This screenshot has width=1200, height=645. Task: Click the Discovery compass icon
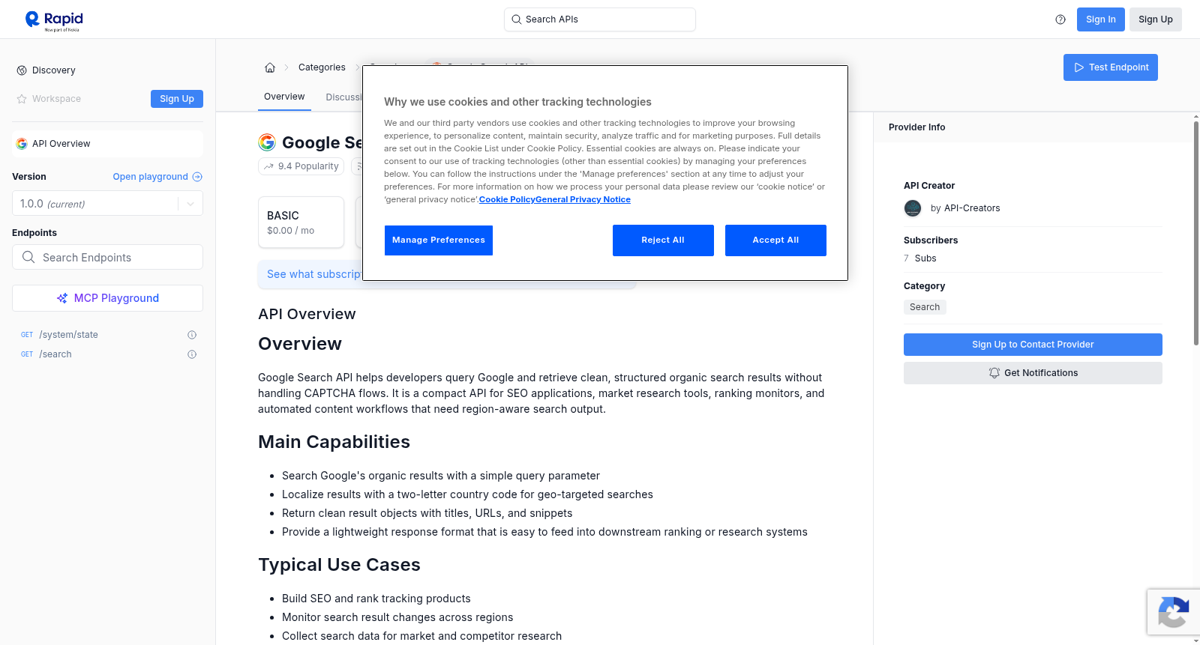pyautogui.click(x=22, y=70)
